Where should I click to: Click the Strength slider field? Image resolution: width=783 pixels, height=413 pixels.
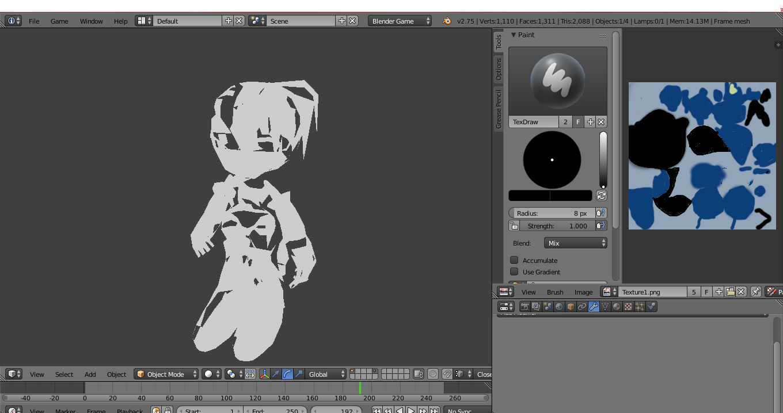(557, 225)
